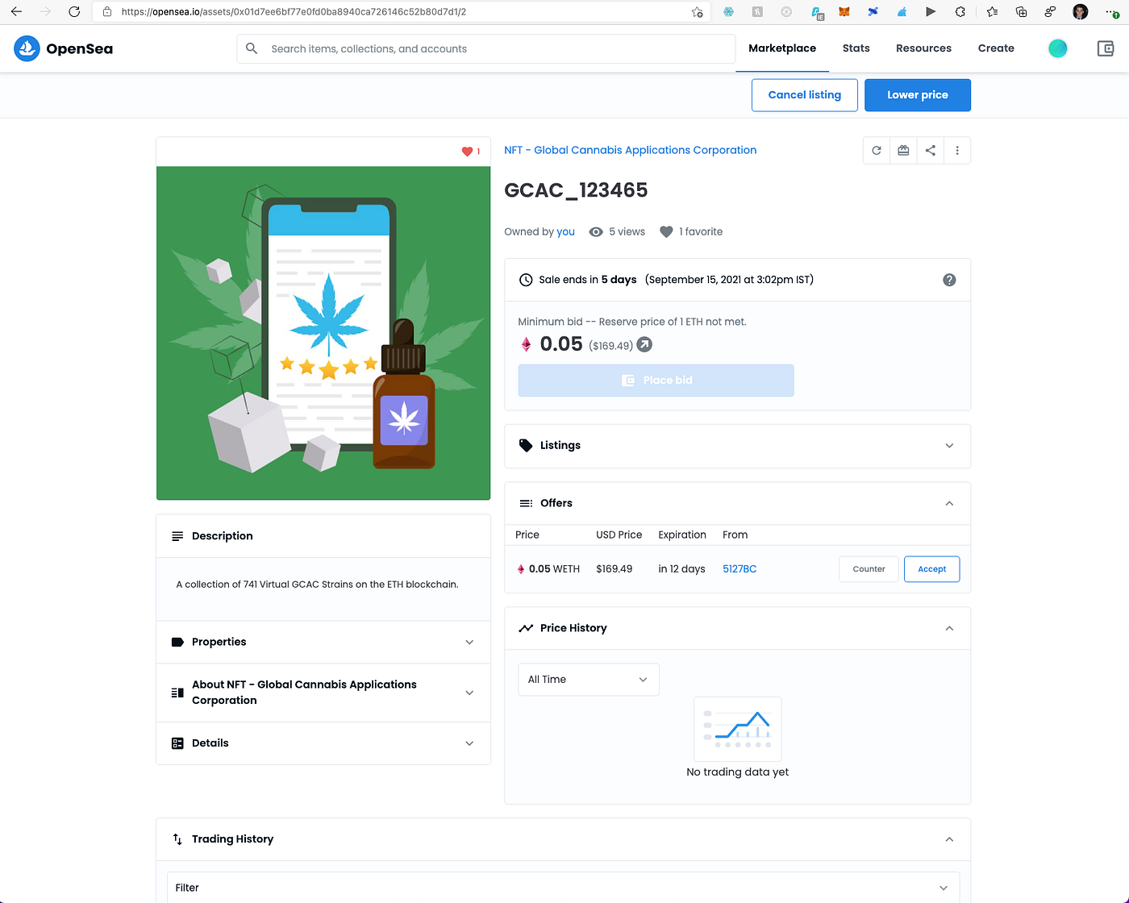The width and height of the screenshot is (1129, 903).
Task: Open the All Time range dropdown
Action: tap(588, 680)
